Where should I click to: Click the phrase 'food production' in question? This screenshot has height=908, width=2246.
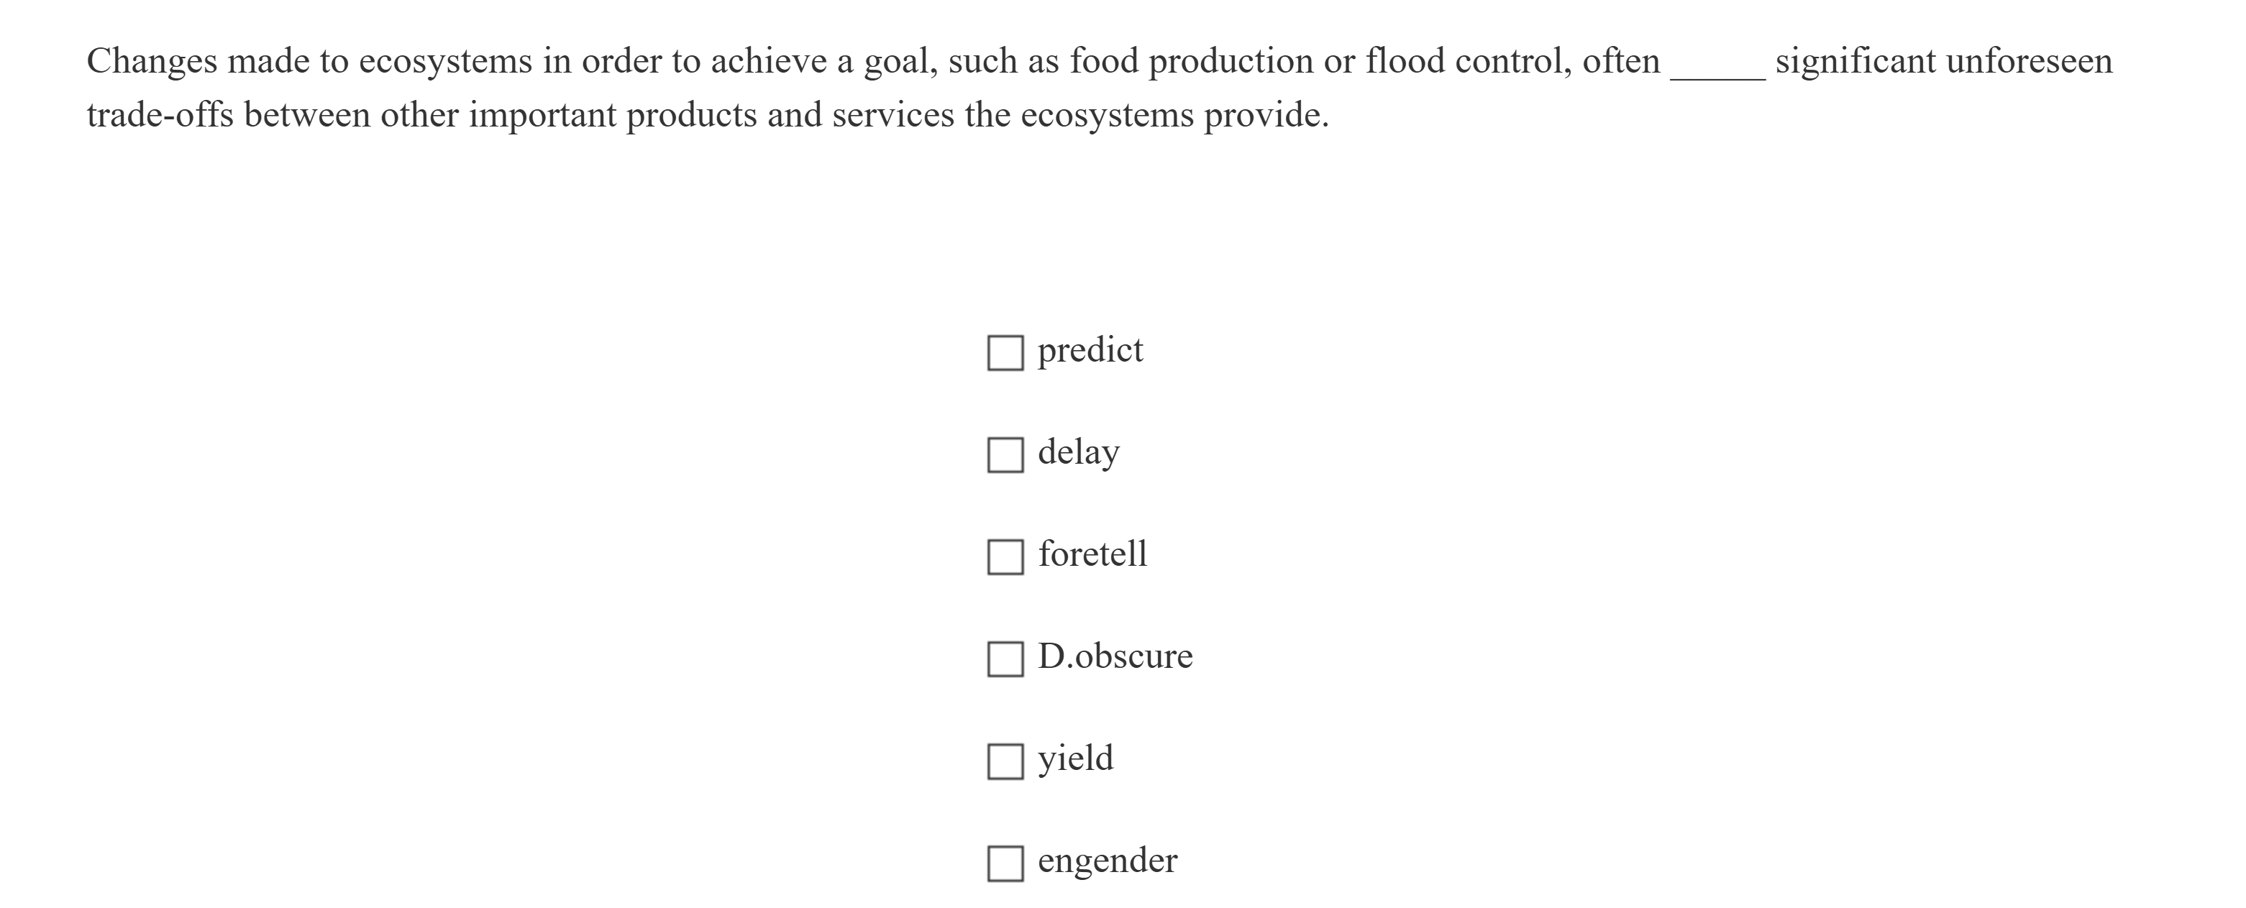[1190, 61]
